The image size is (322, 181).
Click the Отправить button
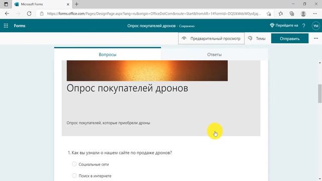pyautogui.click(x=290, y=39)
